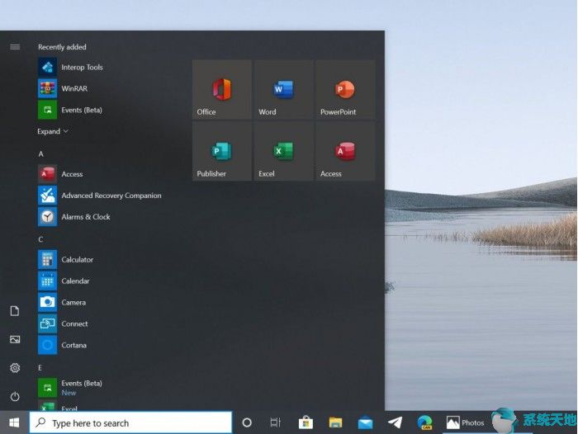
Task: Expand the Recently added list
Action: tap(53, 131)
